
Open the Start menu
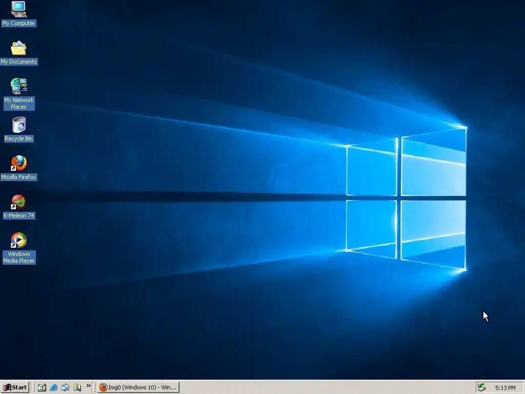(x=15, y=387)
